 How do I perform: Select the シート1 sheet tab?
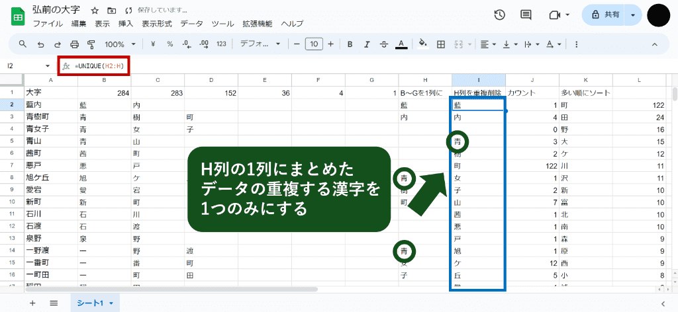[x=95, y=302]
